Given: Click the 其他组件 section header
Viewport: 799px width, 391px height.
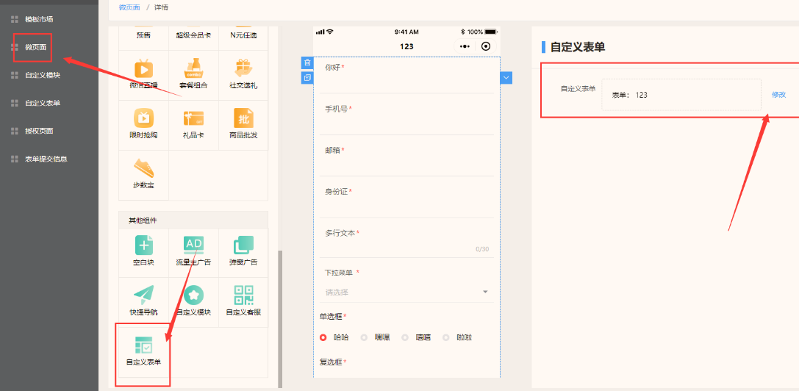Looking at the screenshot, I should (193, 220).
